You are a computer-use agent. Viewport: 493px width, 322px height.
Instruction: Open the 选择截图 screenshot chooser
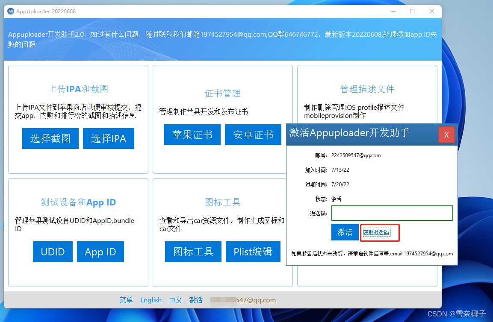click(50, 138)
